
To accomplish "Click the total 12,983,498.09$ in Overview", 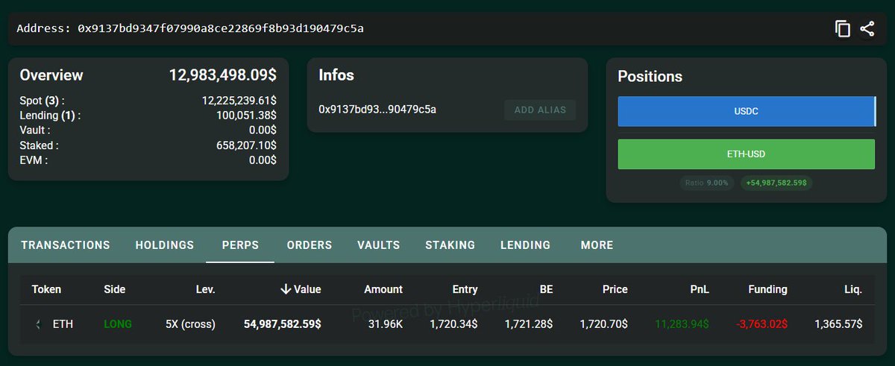I will pos(223,75).
